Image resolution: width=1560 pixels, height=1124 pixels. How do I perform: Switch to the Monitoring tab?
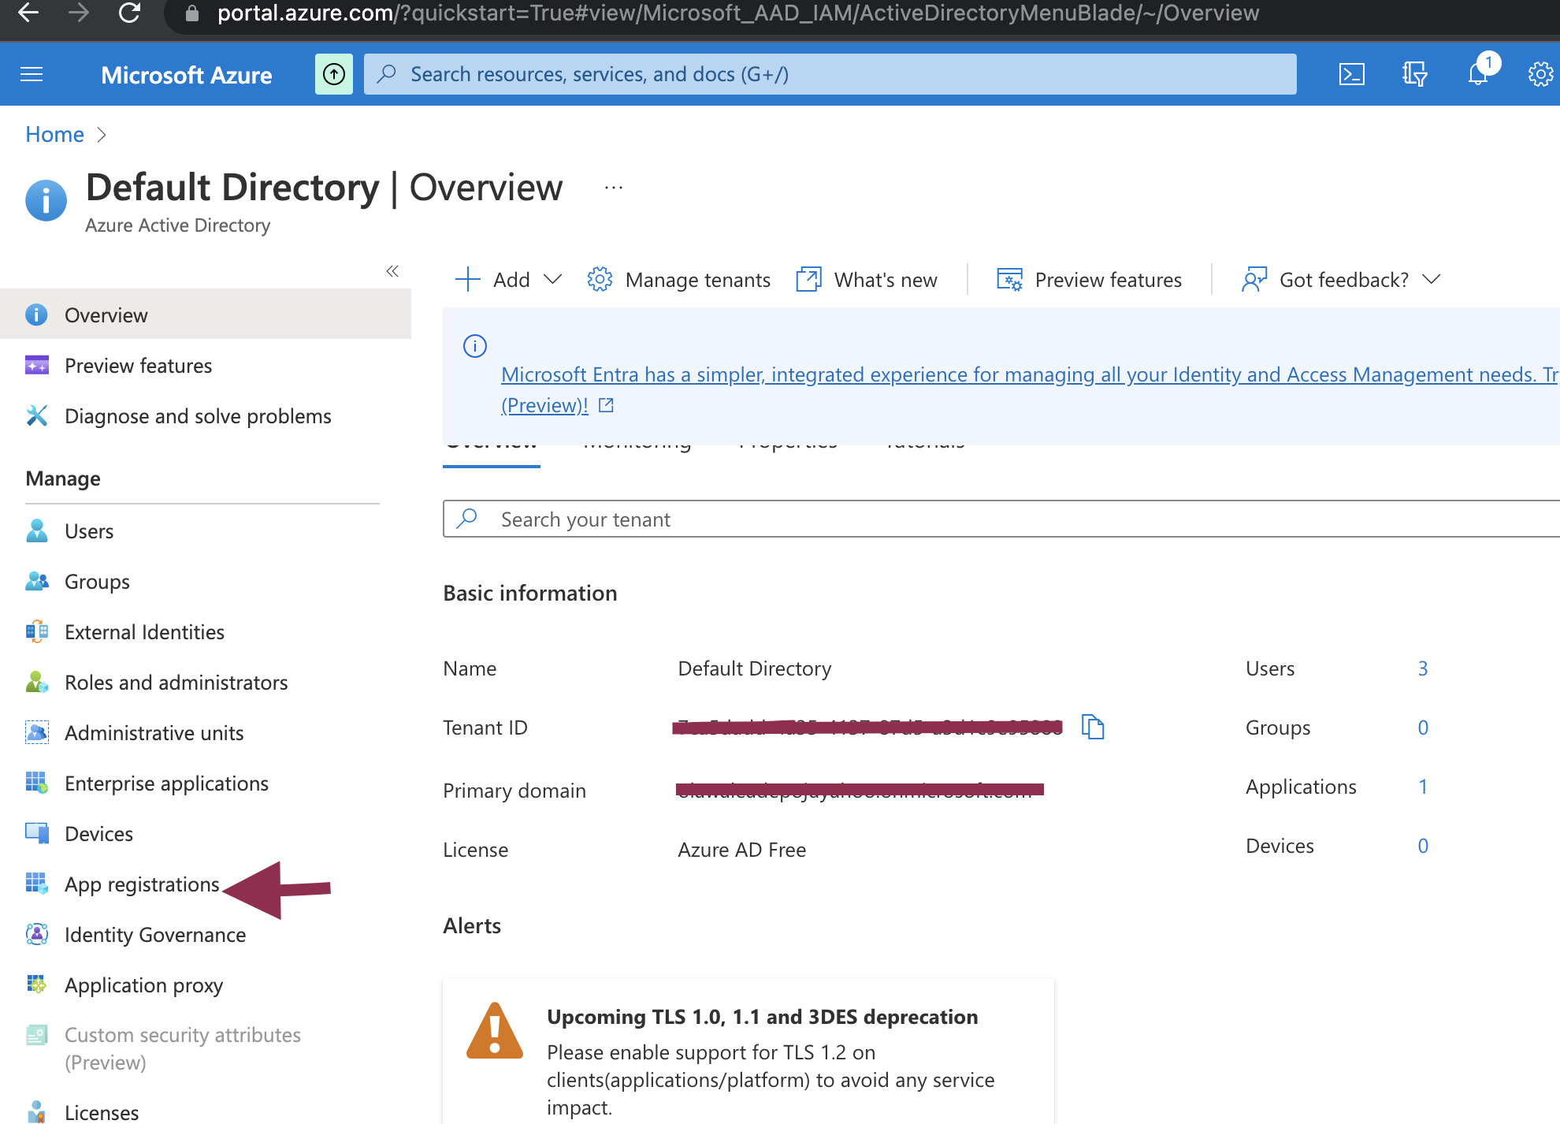(x=637, y=441)
